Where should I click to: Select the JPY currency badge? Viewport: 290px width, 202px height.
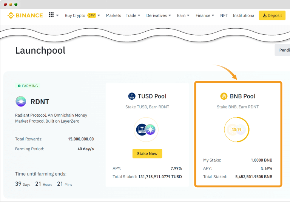(x=92, y=15)
